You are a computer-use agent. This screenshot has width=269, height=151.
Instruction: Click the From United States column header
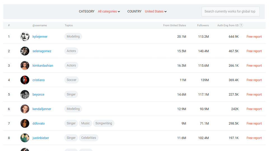coord(175,25)
